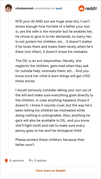The height and width of the screenshot is (179, 101).
Task: Click the paragraph starting "Please protect these children"
Action: click(50, 142)
